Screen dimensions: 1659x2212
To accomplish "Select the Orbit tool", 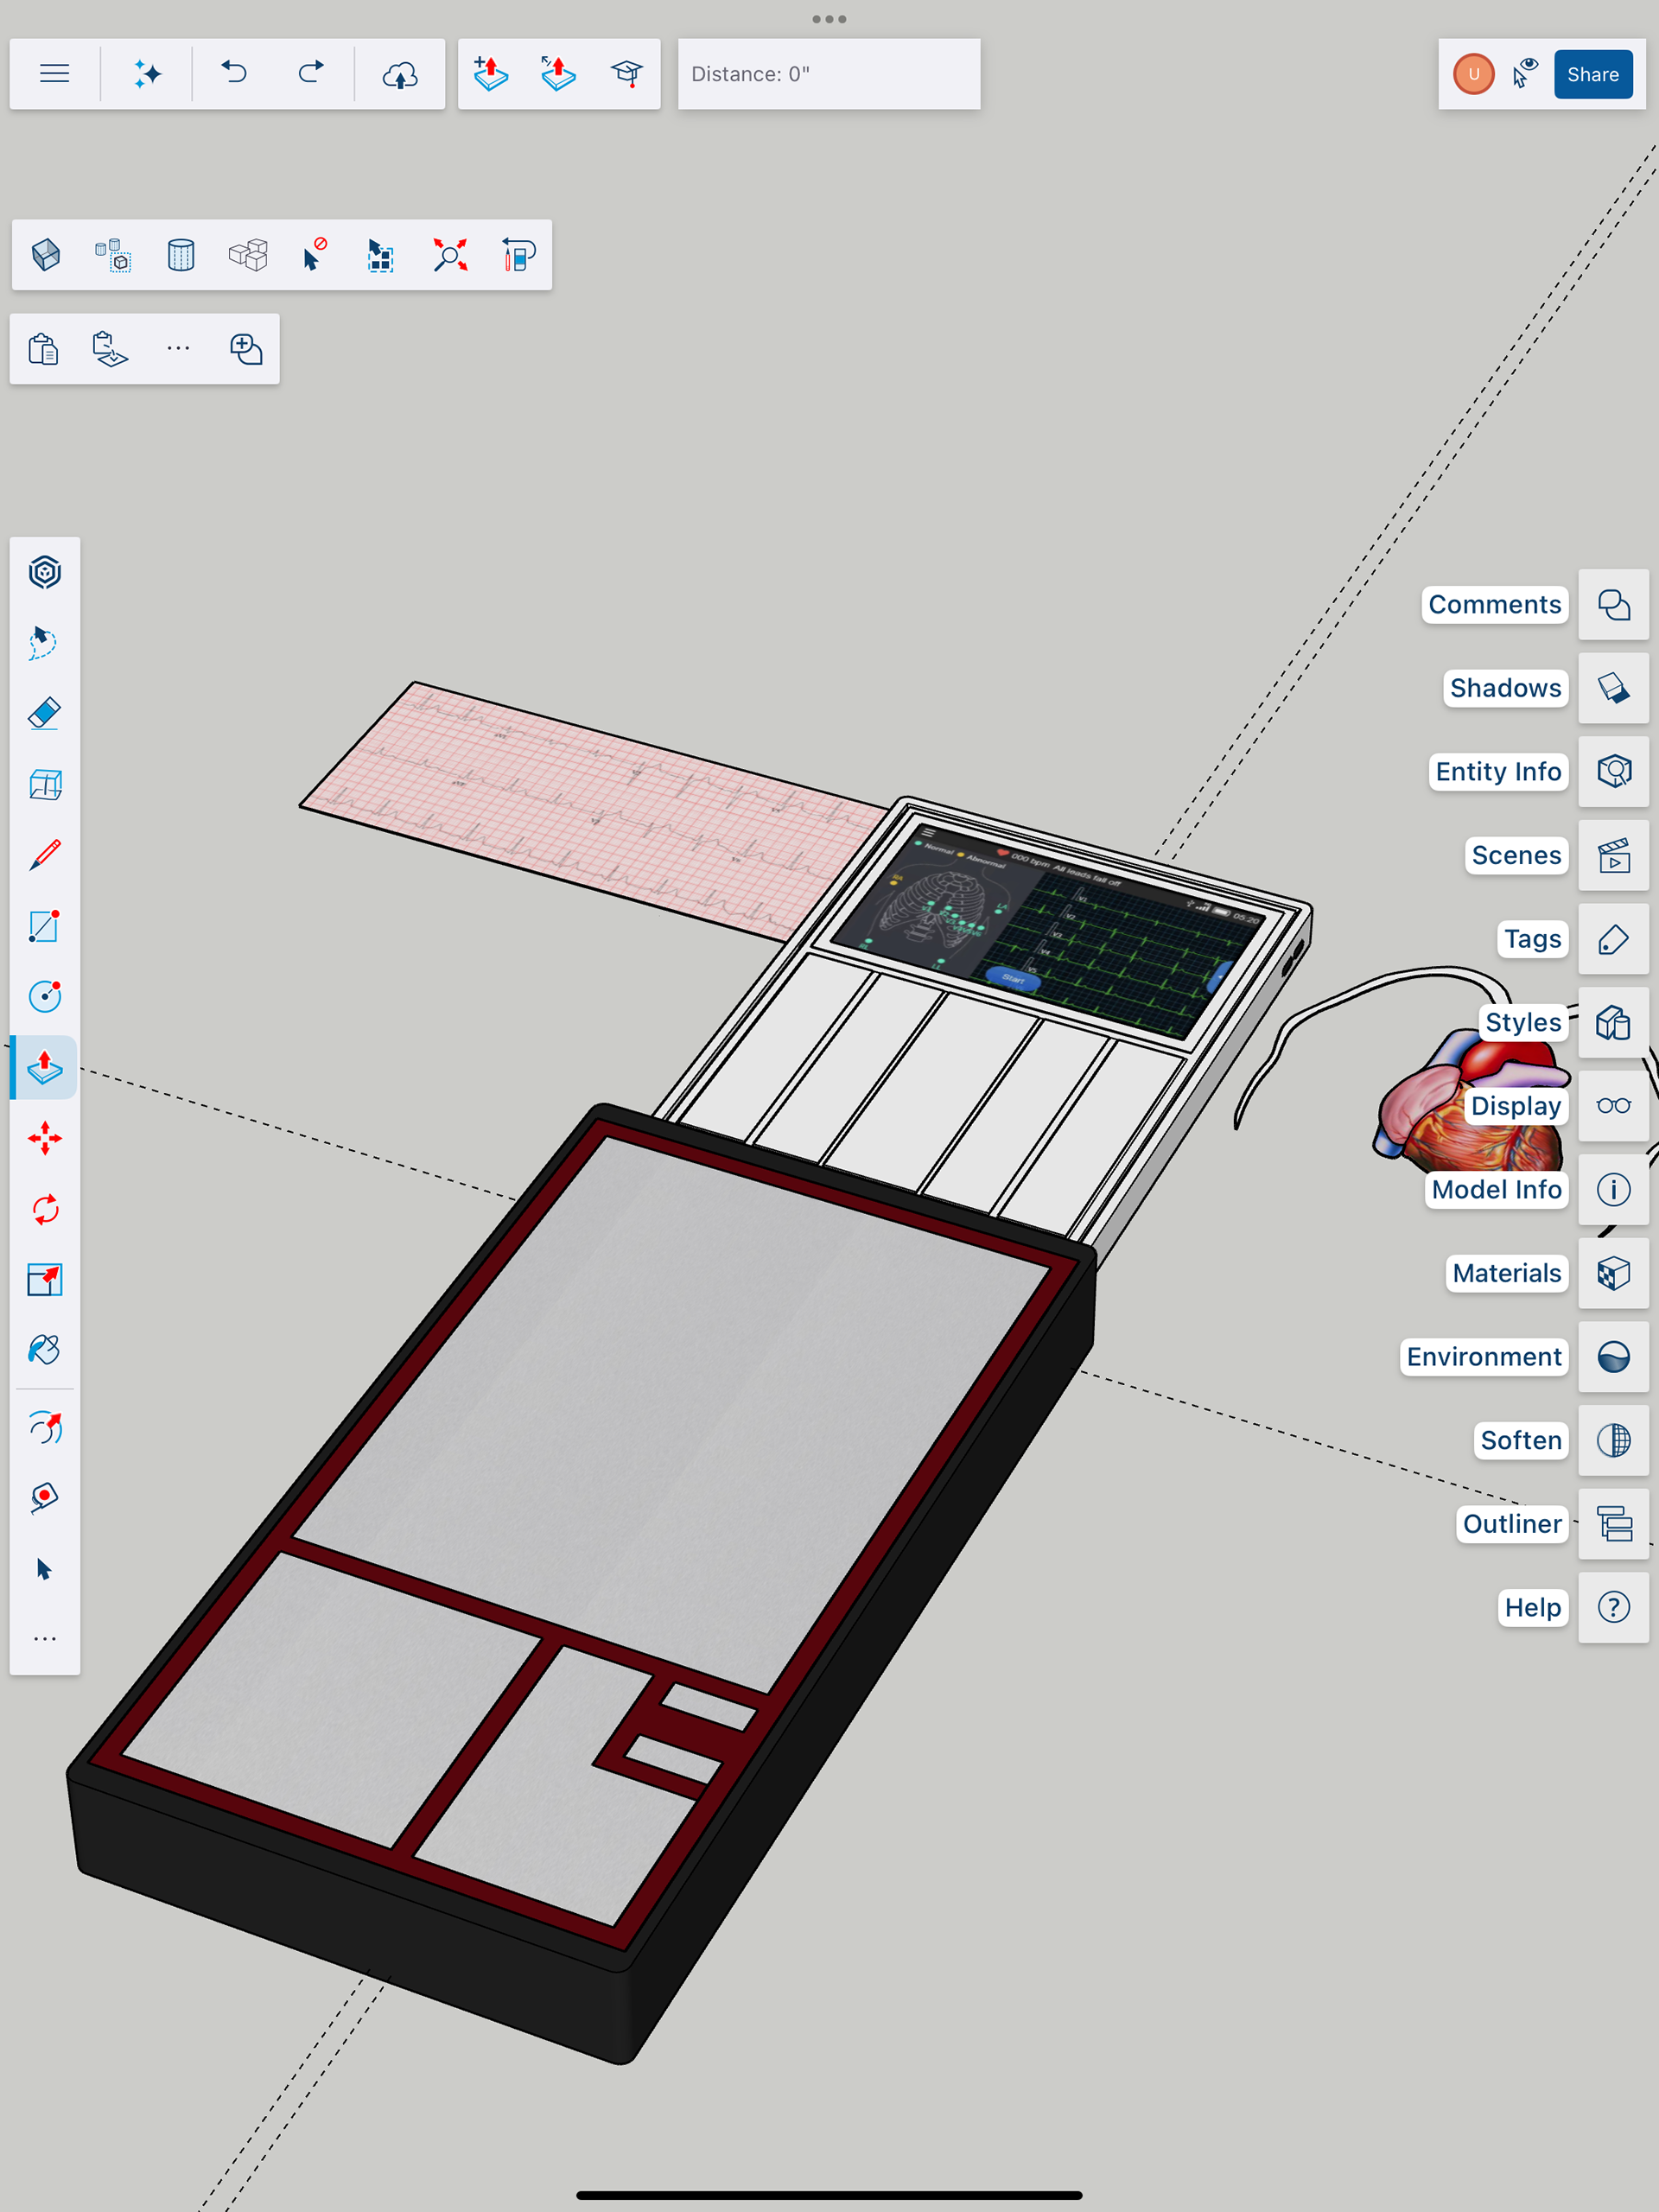I will [x=44, y=1428].
